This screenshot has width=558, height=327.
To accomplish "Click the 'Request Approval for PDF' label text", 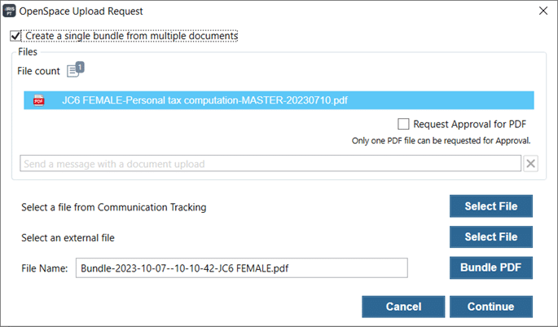I will point(469,124).
